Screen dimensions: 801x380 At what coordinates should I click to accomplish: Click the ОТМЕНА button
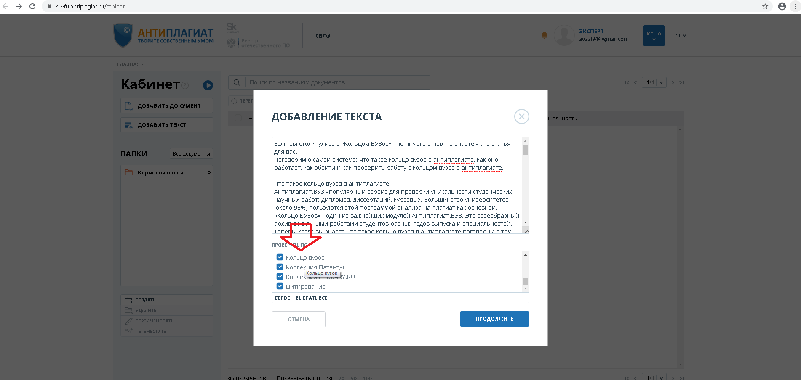(299, 319)
